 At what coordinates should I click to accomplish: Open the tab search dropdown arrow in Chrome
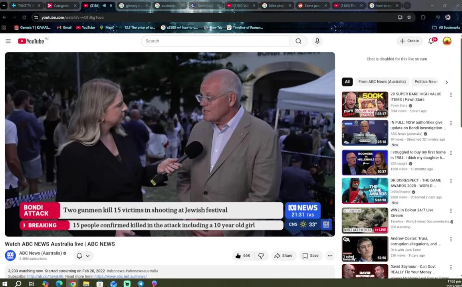(x=4, y=6)
